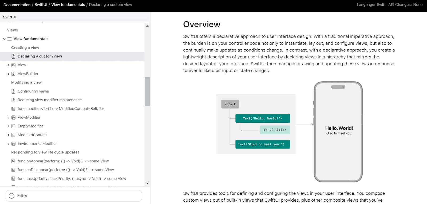Click the struct icon next to ModifiedContent

13,135
